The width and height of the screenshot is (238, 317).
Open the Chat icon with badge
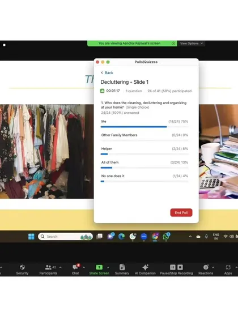(x=76, y=267)
